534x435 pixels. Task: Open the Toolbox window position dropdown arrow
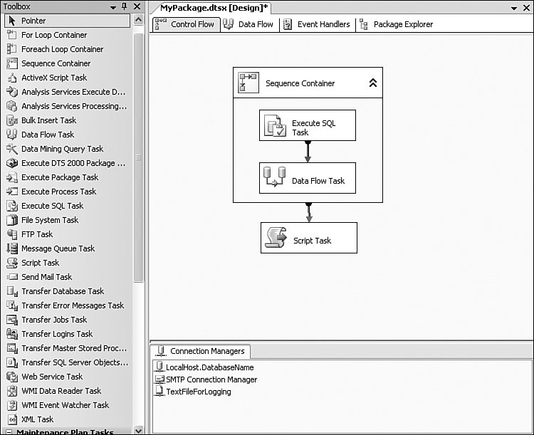coord(113,7)
